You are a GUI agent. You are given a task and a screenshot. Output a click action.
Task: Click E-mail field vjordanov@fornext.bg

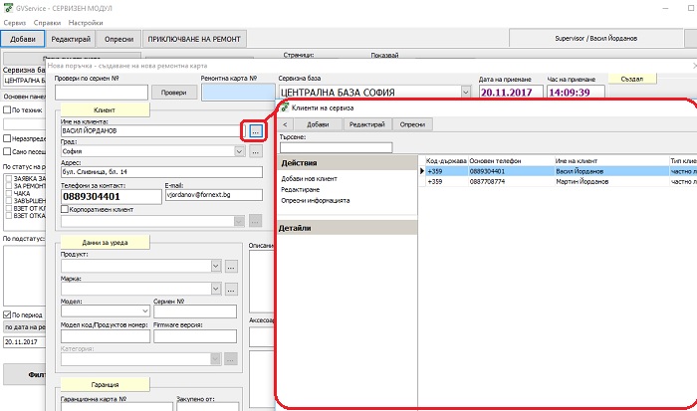(214, 195)
